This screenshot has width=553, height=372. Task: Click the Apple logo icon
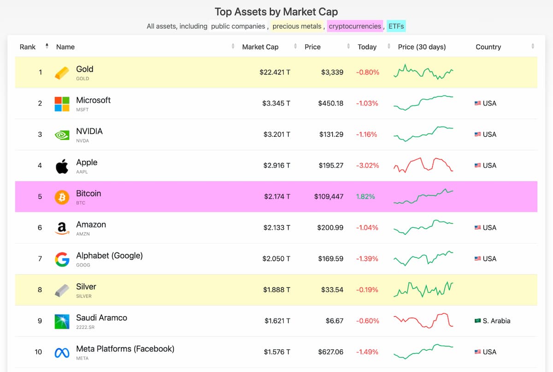[x=62, y=166]
